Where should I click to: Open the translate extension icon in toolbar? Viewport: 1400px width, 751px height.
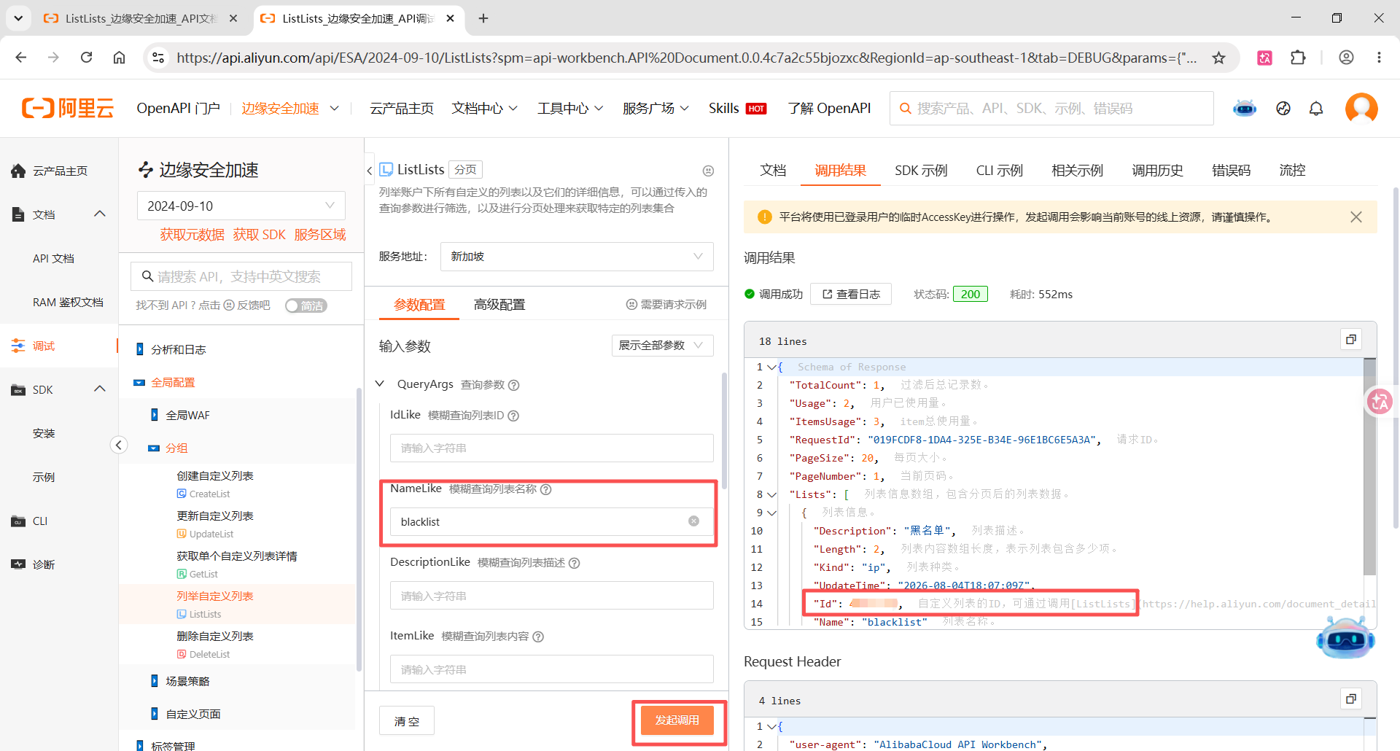coord(1265,58)
